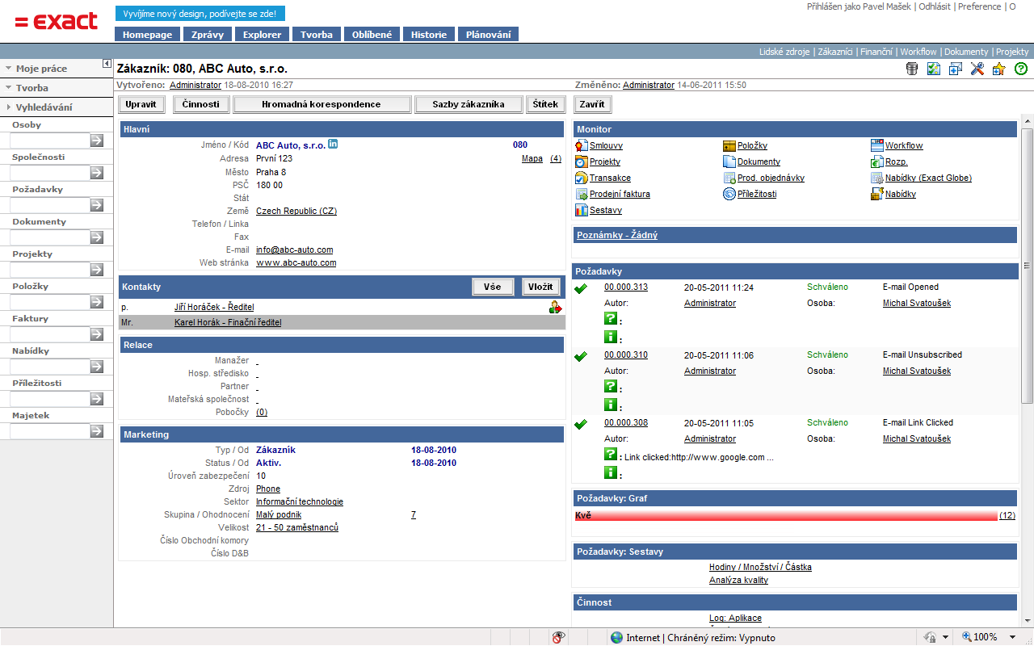Open the Oblíbené tab
1034x646 pixels.
(x=372, y=35)
